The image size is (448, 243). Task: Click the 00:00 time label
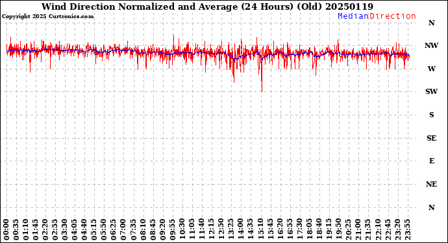(x=6, y=229)
